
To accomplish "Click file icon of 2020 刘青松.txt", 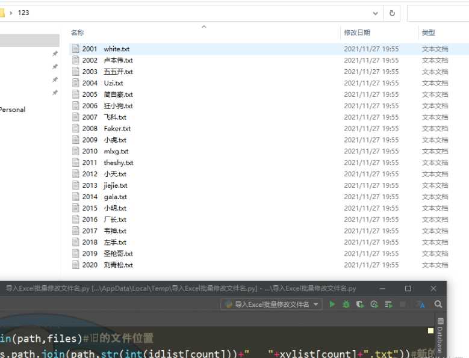I will click(76, 265).
